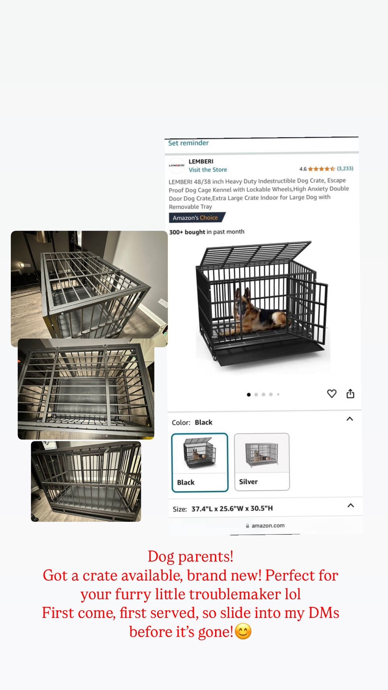Collapse the Color section chevron
Screen dimensions: 388x690
350,419
